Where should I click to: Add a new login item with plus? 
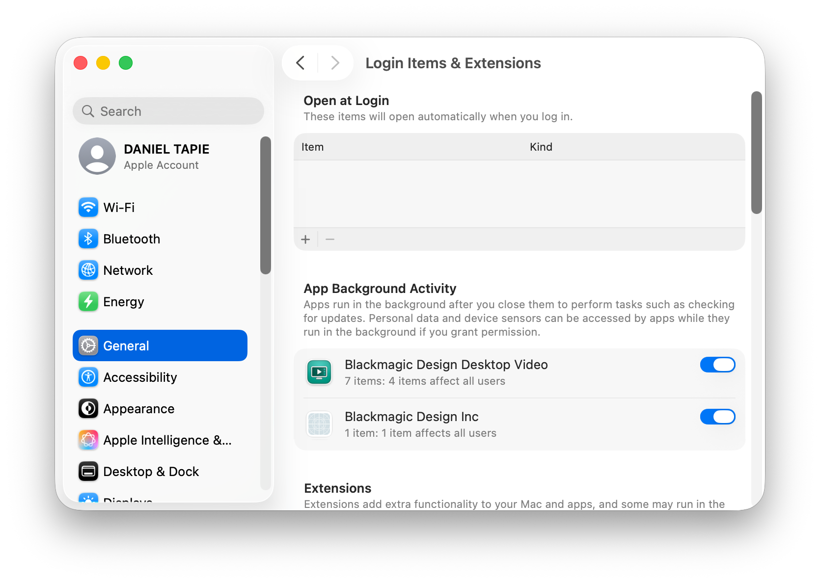(305, 239)
